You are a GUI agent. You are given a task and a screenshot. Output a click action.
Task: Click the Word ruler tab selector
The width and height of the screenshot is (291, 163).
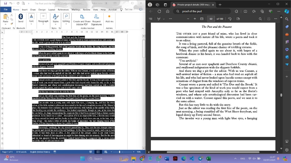pos(2,32)
